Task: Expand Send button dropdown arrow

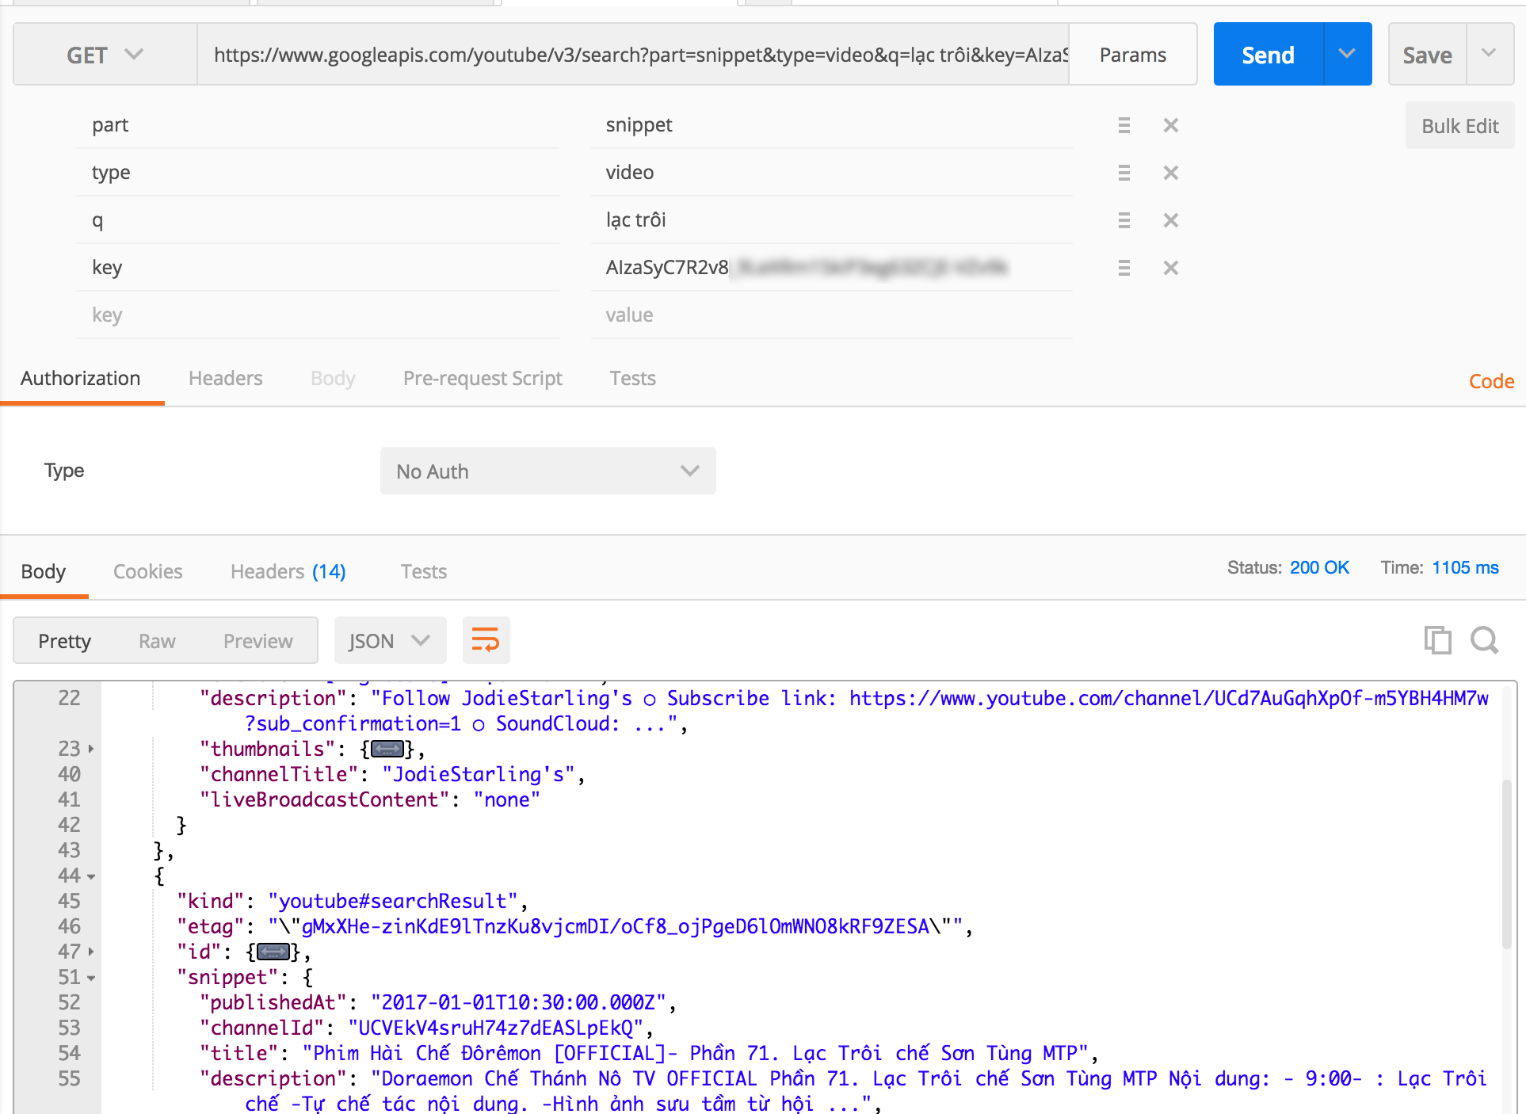Action: pos(1347,55)
